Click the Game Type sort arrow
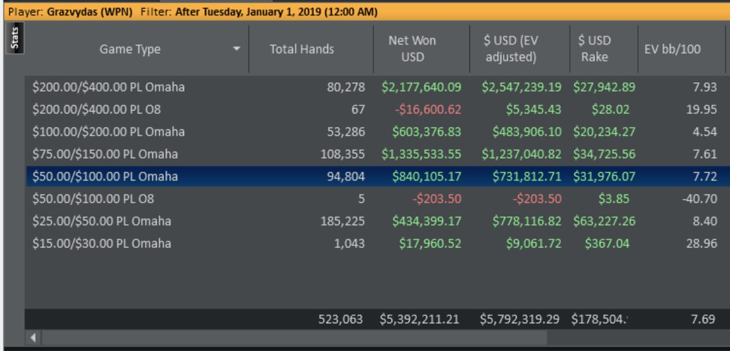 [x=237, y=49]
